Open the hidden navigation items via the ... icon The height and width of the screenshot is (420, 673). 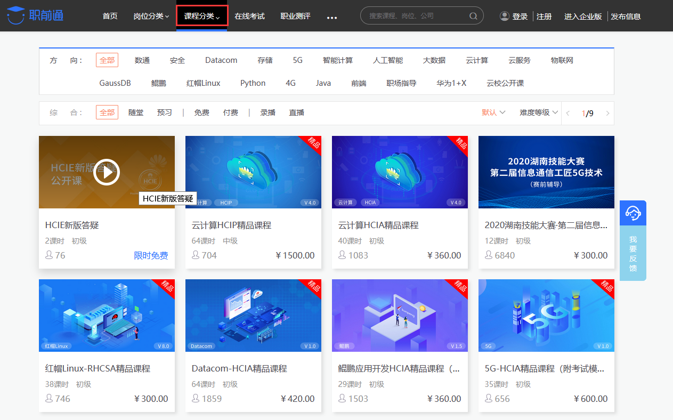[x=332, y=18]
